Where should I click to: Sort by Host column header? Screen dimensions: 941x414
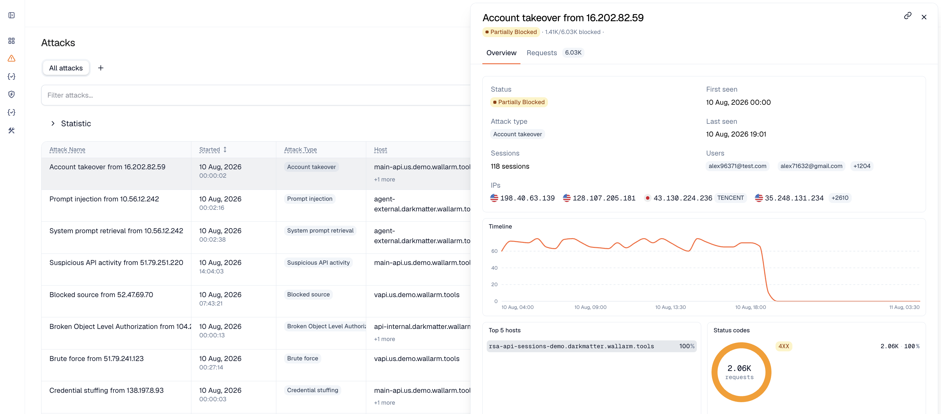pyautogui.click(x=380, y=150)
